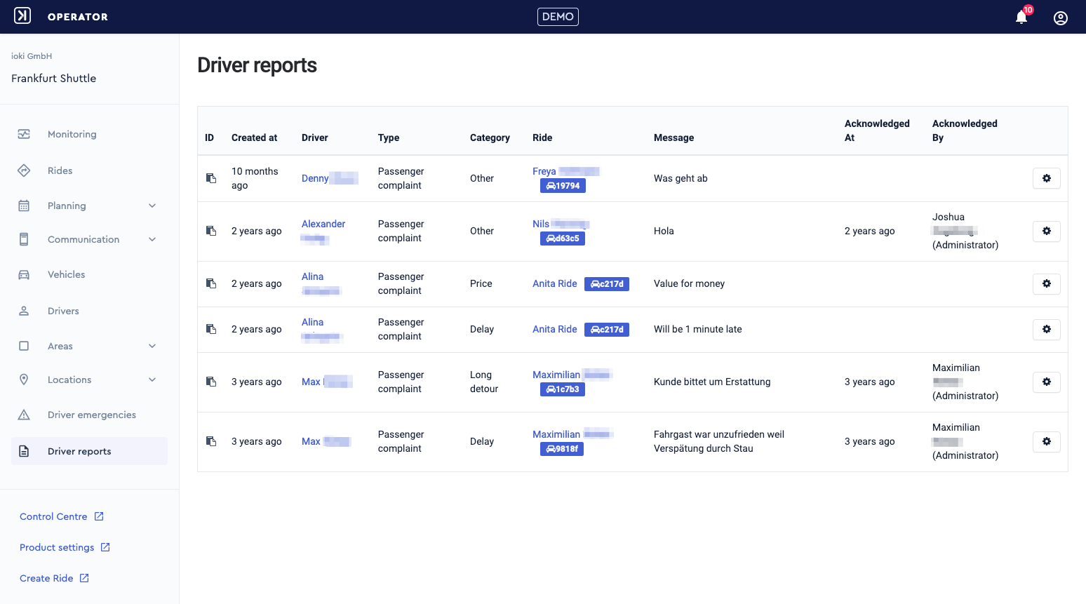Expand the Locations menu chevron
1086x604 pixels.
pyautogui.click(x=152, y=380)
